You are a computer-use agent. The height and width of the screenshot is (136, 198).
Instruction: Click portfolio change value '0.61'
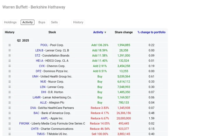[x=151, y=77]
